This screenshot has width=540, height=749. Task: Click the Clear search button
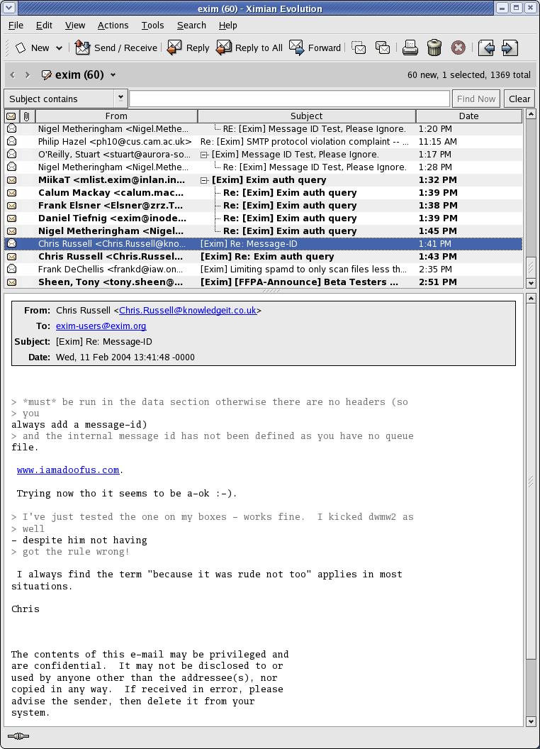[x=519, y=99]
